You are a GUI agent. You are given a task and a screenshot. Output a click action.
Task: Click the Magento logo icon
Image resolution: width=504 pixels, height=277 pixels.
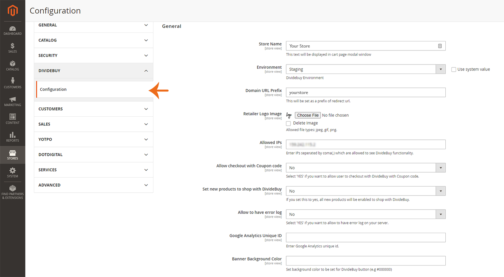[13, 11]
